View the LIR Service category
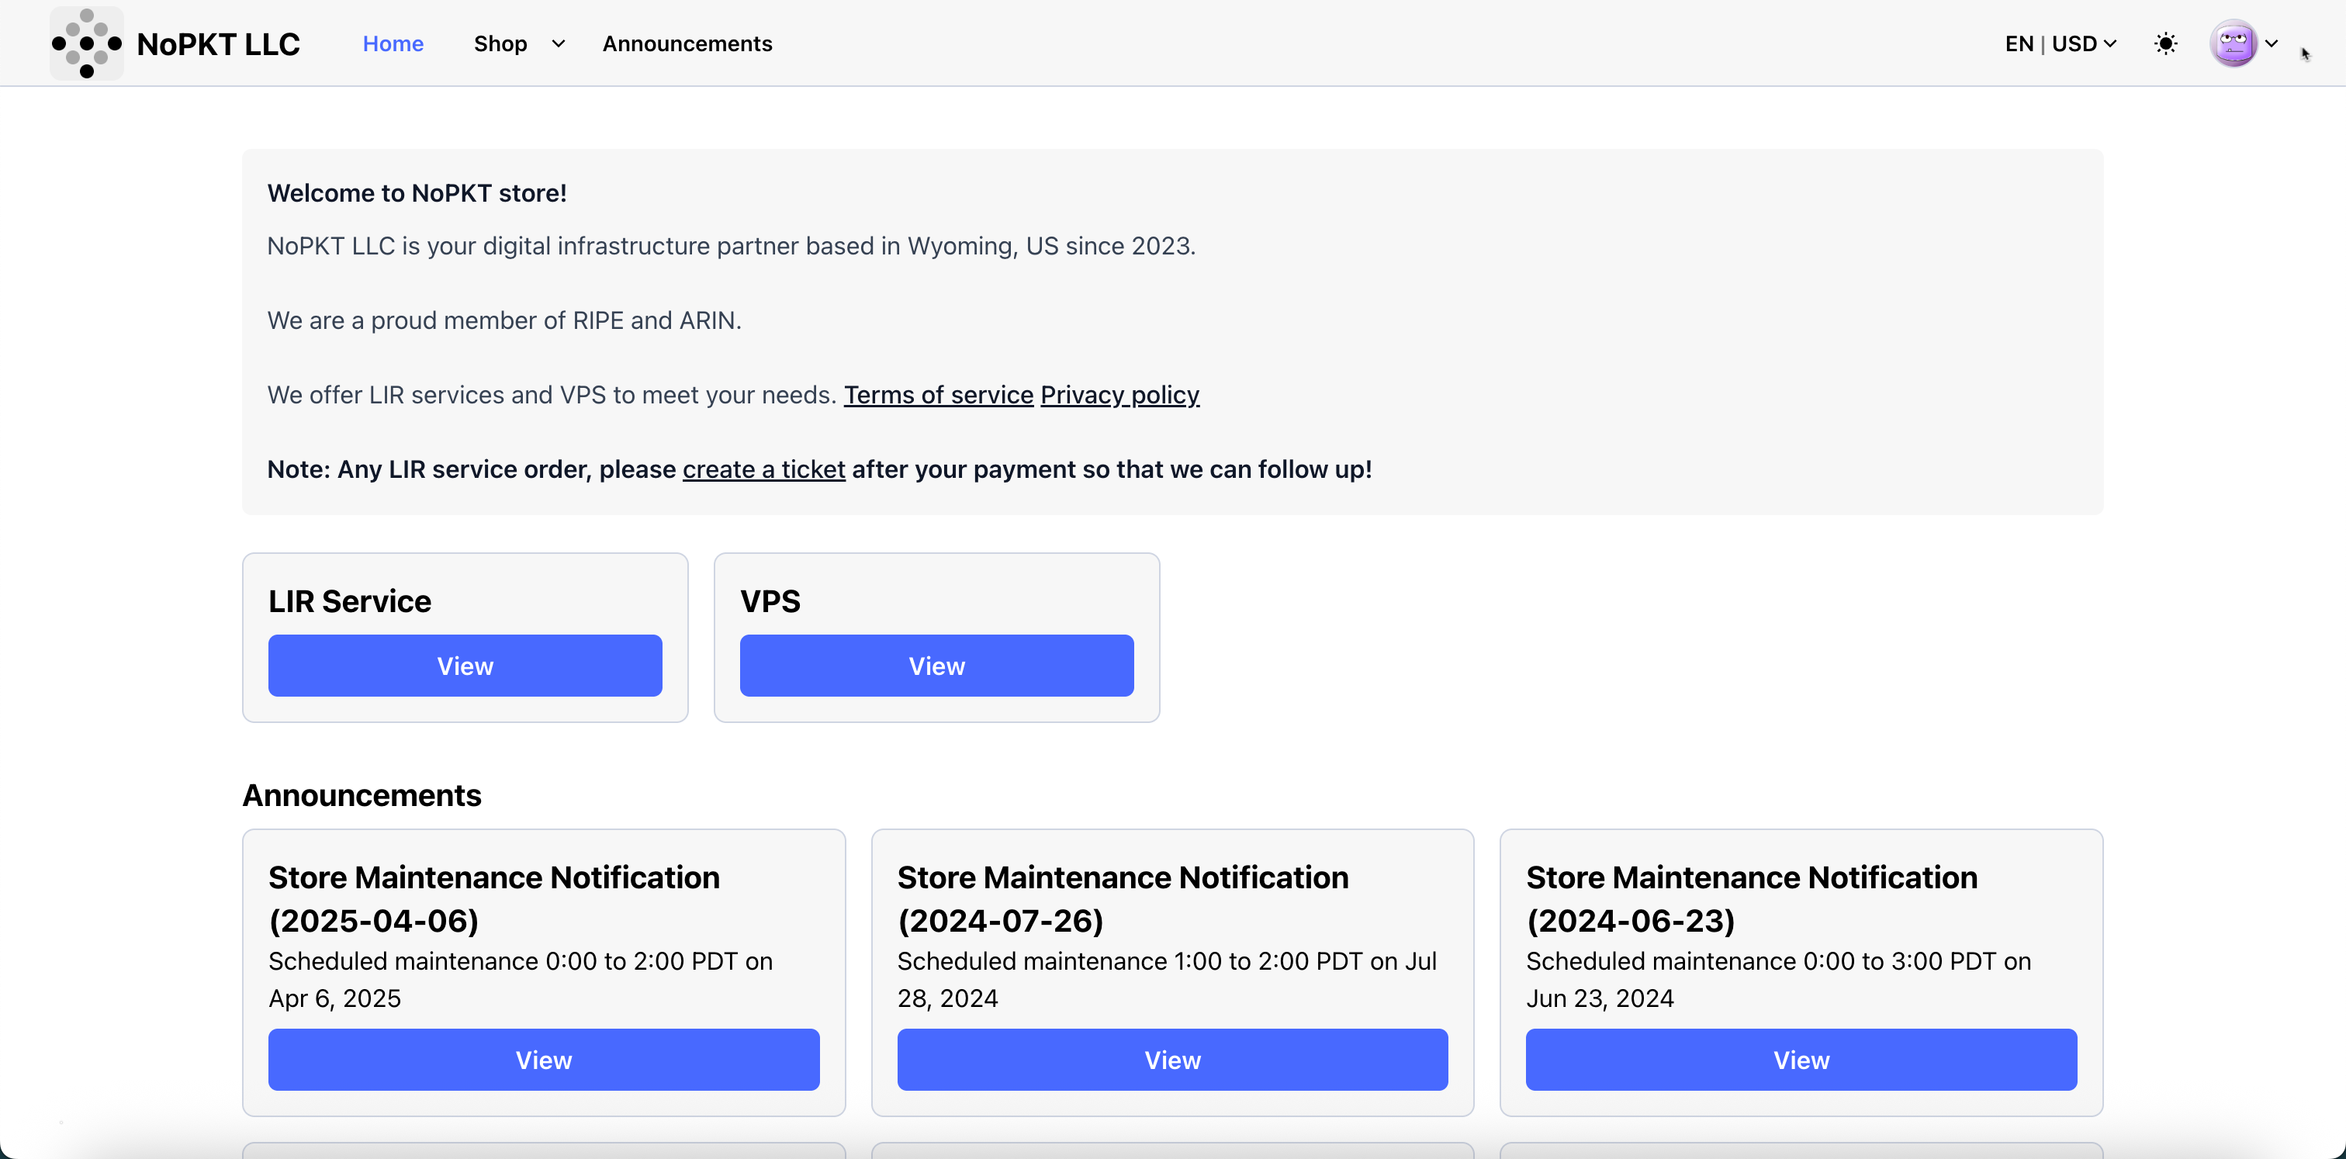This screenshot has width=2346, height=1159. pos(465,666)
